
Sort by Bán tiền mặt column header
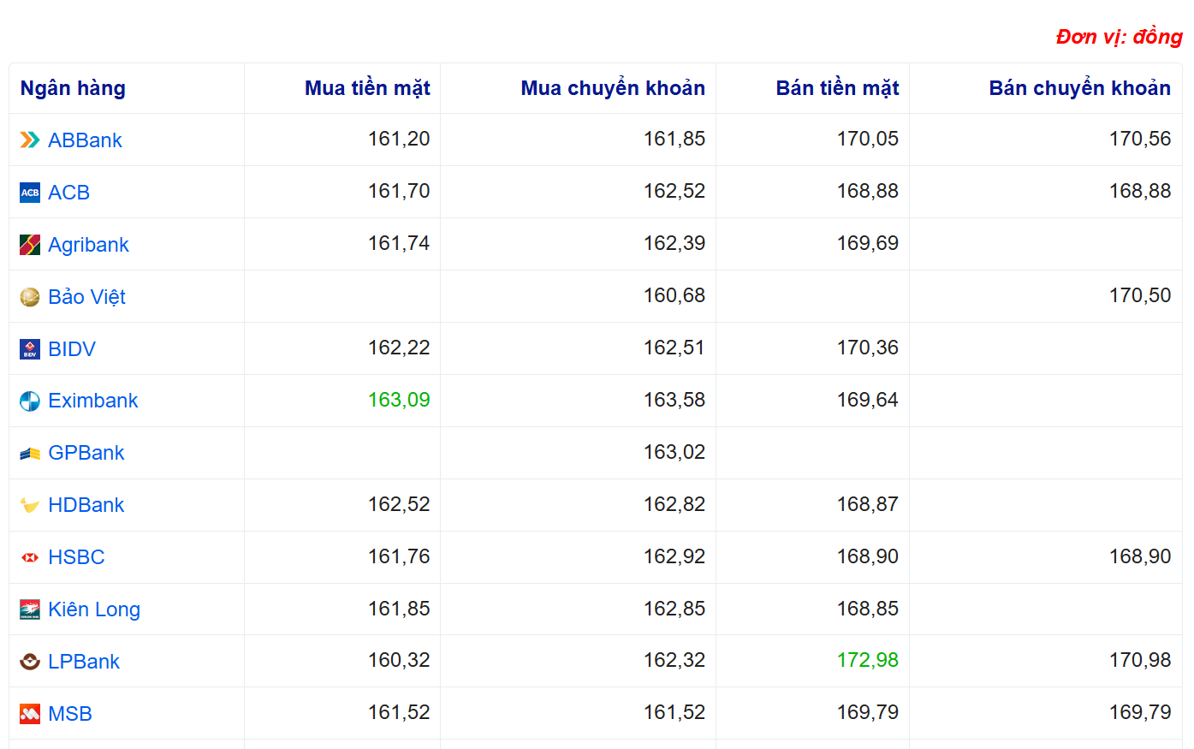[x=837, y=88]
